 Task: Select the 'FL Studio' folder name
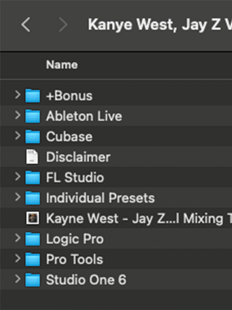[x=75, y=177]
